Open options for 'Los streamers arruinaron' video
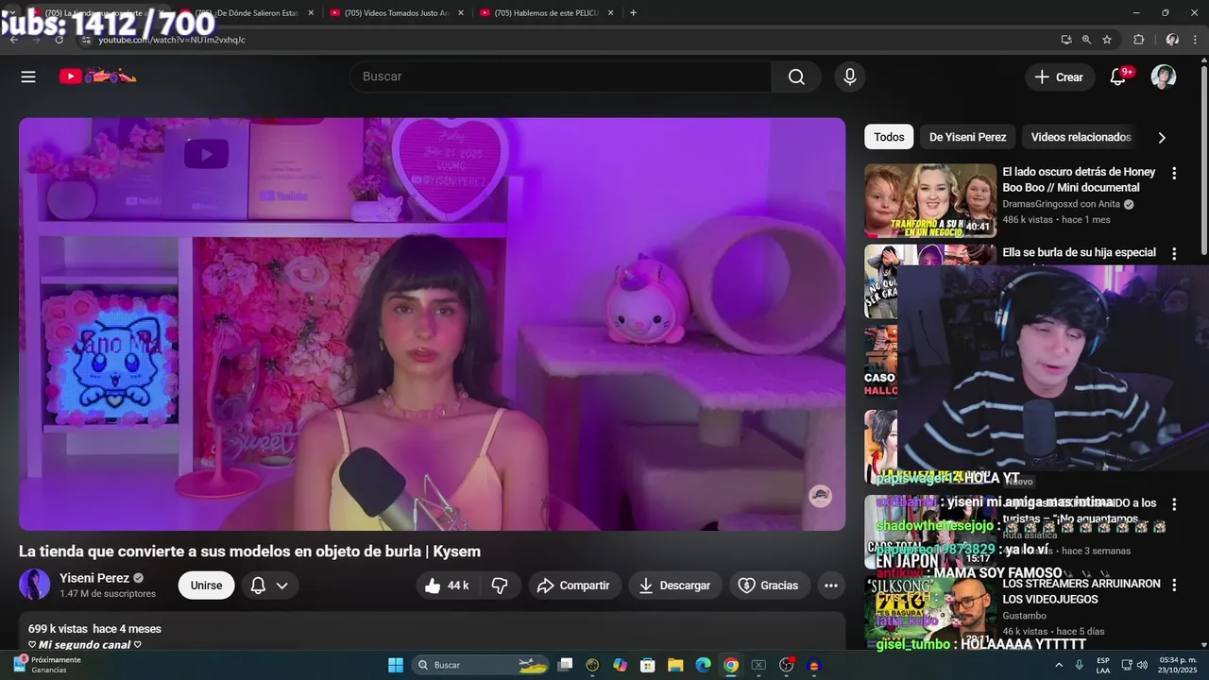Image resolution: width=1209 pixels, height=680 pixels. click(1174, 586)
